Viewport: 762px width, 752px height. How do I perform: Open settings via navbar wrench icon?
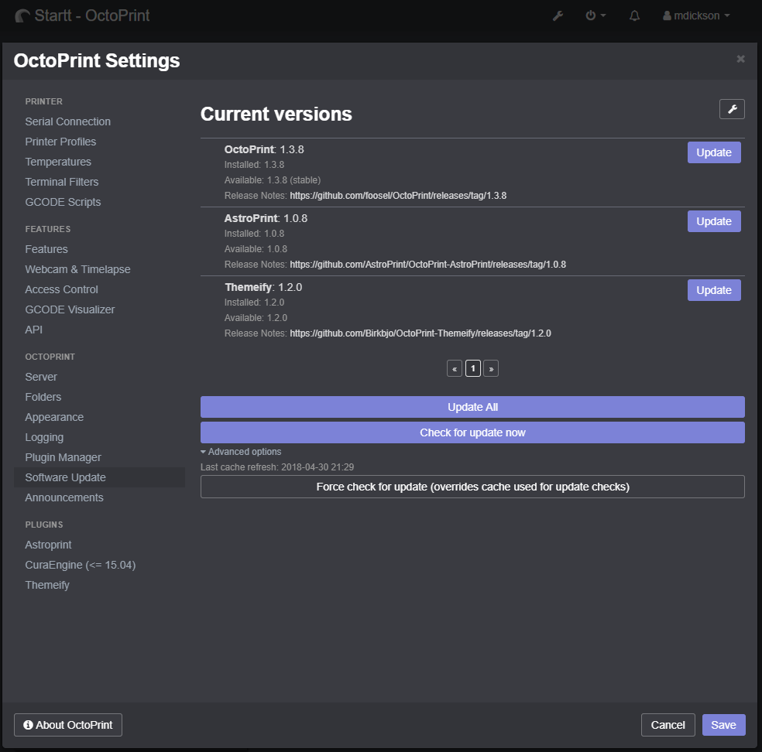point(558,16)
